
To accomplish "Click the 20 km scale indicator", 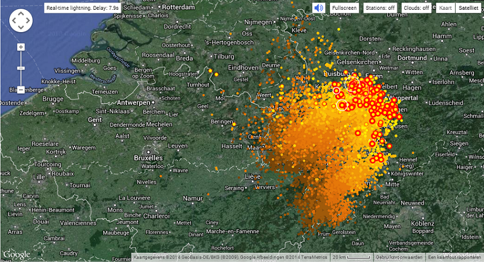I will click(x=351, y=257).
